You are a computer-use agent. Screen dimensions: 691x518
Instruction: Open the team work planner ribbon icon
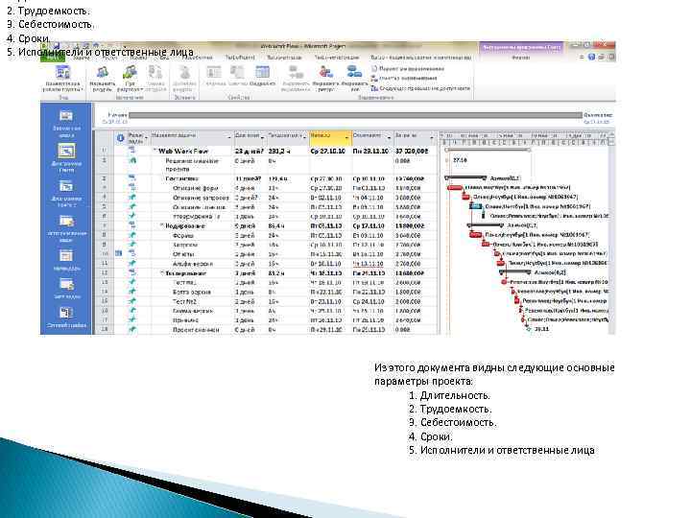(x=63, y=73)
